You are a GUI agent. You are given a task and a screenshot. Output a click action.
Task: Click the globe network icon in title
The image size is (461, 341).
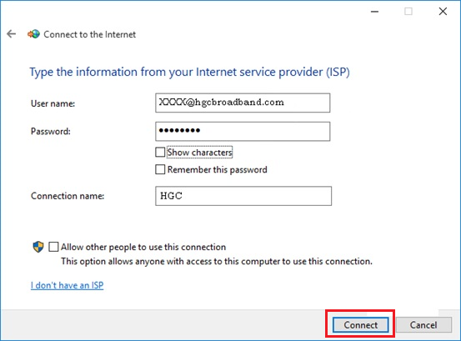click(x=33, y=34)
